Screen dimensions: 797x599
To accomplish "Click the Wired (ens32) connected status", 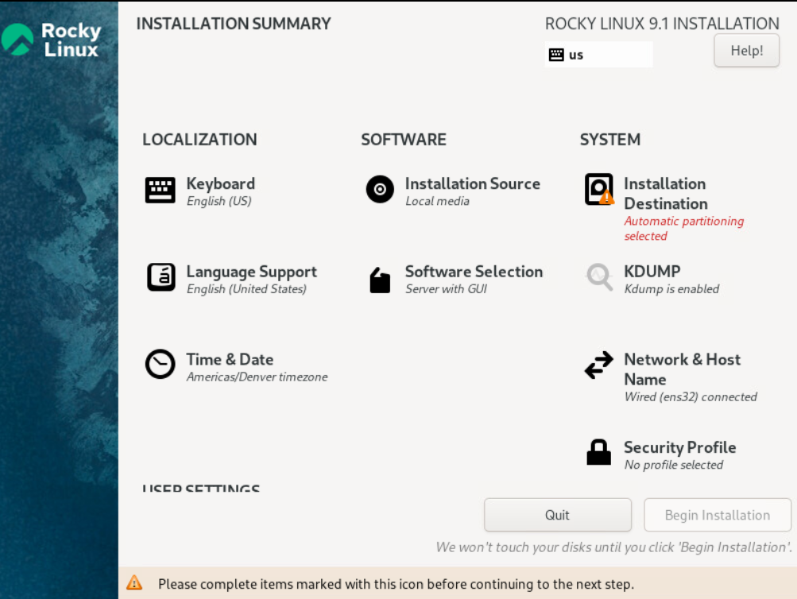I will (x=690, y=396).
